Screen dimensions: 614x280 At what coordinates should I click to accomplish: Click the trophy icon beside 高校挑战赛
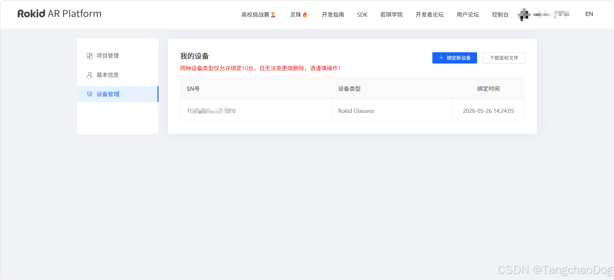[x=273, y=14]
